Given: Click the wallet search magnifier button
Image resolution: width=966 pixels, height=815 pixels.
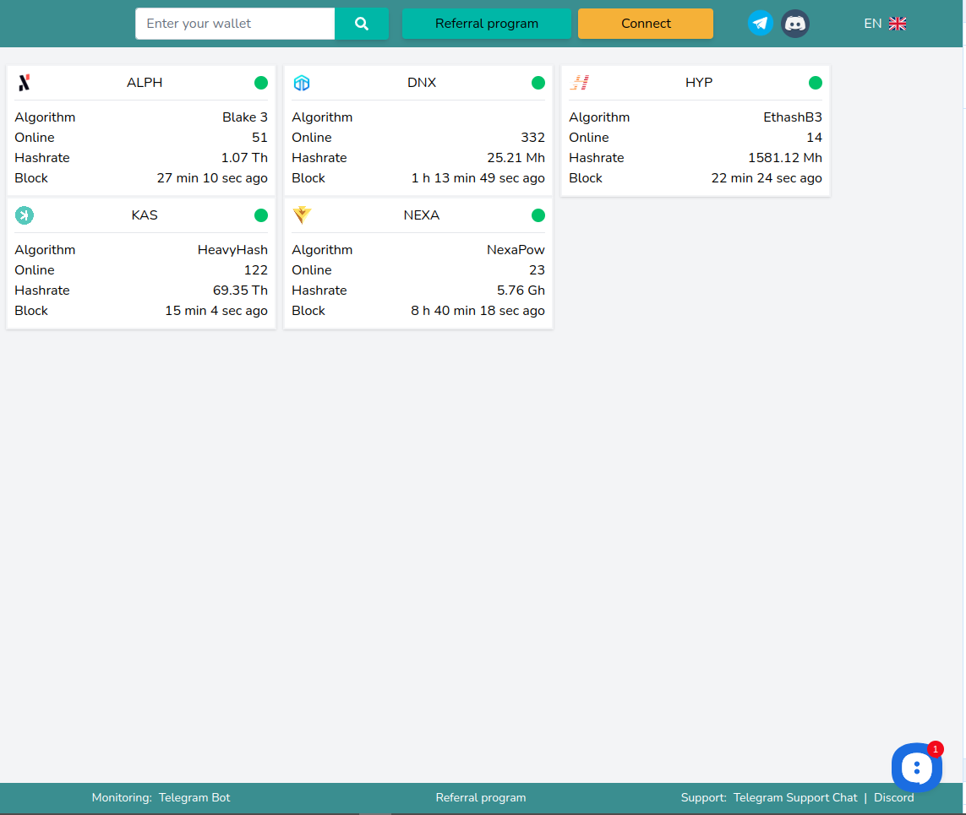Looking at the screenshot, I should pyautogui.click(x=361, y=24).
